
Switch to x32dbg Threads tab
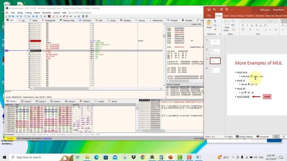point(172,21)
